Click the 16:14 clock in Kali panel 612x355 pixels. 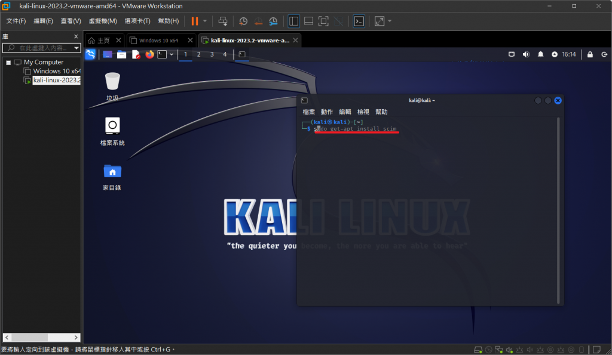pos(569,54)
